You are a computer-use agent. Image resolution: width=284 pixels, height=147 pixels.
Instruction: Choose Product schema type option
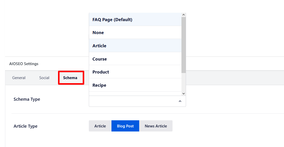point(101,72)
